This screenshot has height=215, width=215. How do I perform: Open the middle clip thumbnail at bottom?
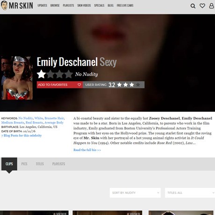pos(107,213)
